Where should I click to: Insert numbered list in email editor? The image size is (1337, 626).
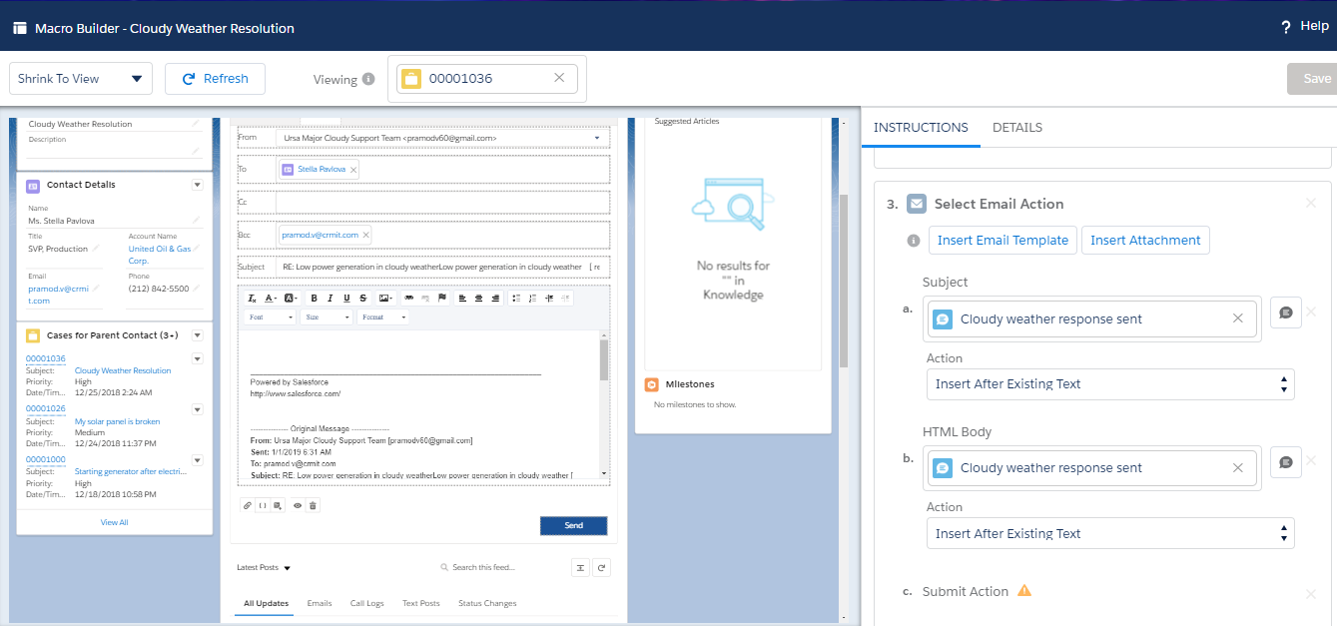(532, 298)
